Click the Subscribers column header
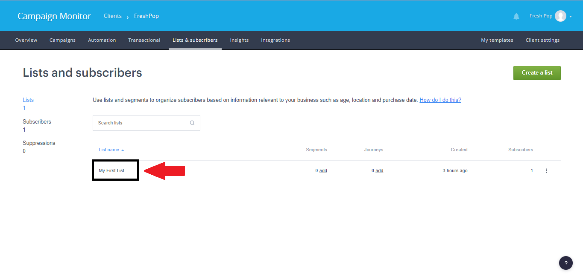The width and height of the screenshot is (583, 280). pyautogui.click(x=521, y=150)
